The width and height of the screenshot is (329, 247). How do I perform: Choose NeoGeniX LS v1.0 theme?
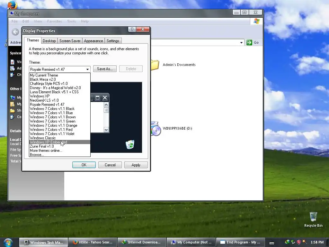60,100
